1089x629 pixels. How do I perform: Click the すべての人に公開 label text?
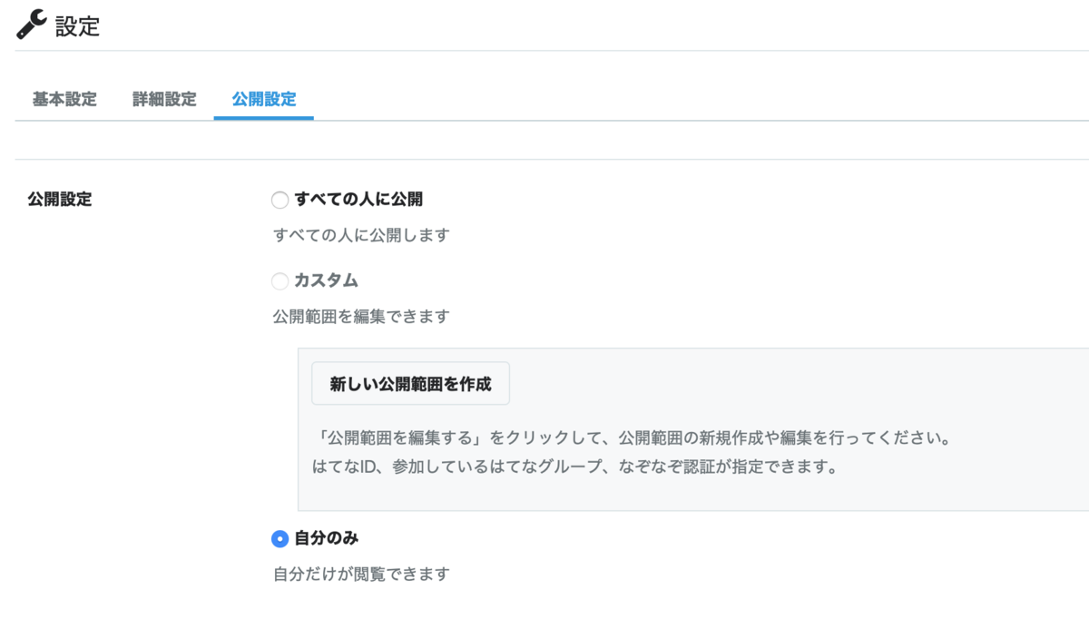(x=358, y=200)
